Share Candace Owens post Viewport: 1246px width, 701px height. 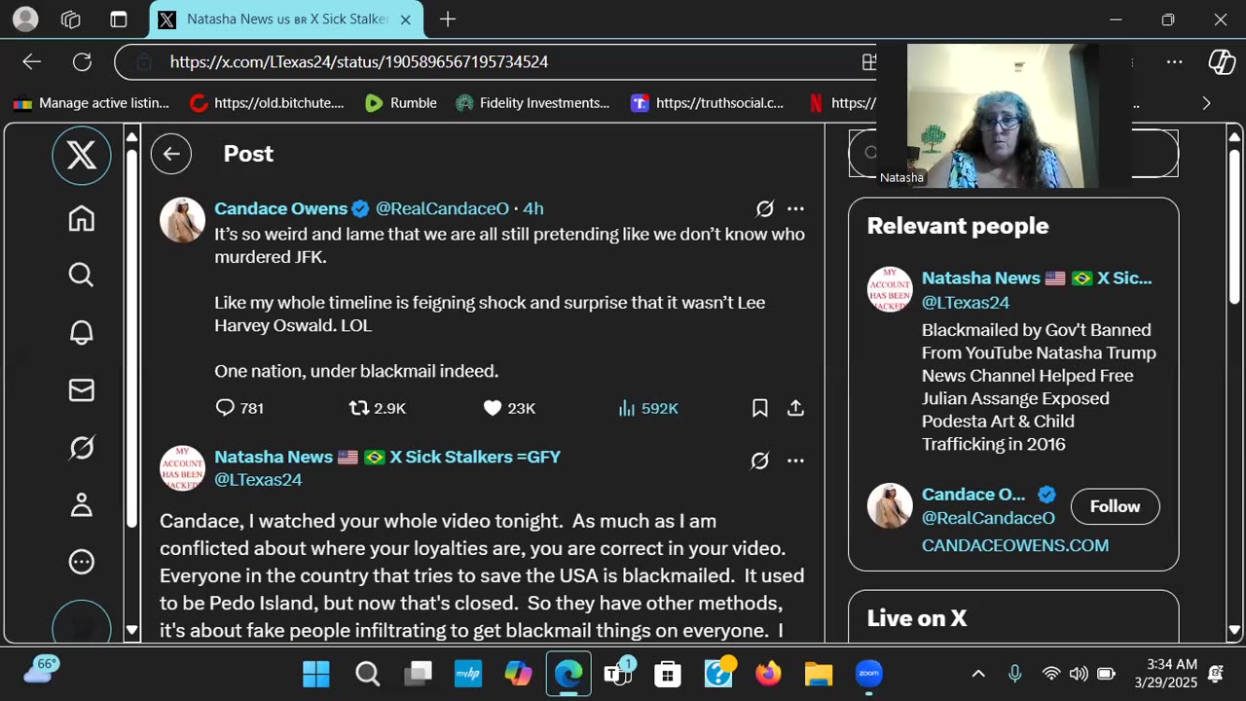pyautogui.click(x=795, y=408)
